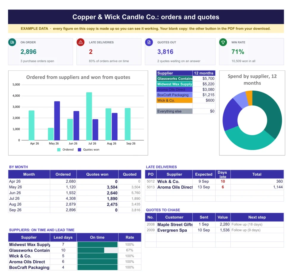Screen dimensions: 305x275
Task: Select the Apr 26 row month cell
Action: coord(29,181)
